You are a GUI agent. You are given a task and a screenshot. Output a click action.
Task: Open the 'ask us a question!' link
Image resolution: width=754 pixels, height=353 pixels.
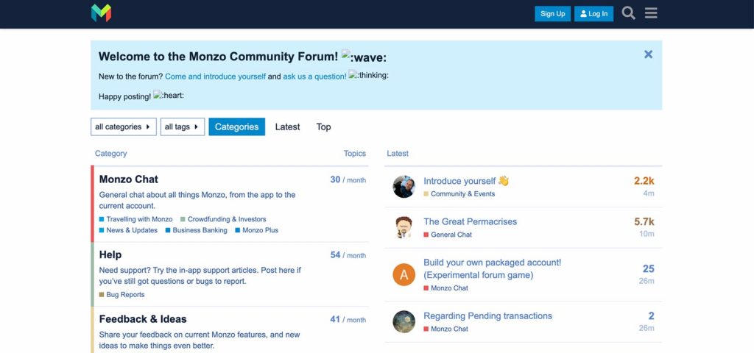pyautogui.click(x=314, y=76)
